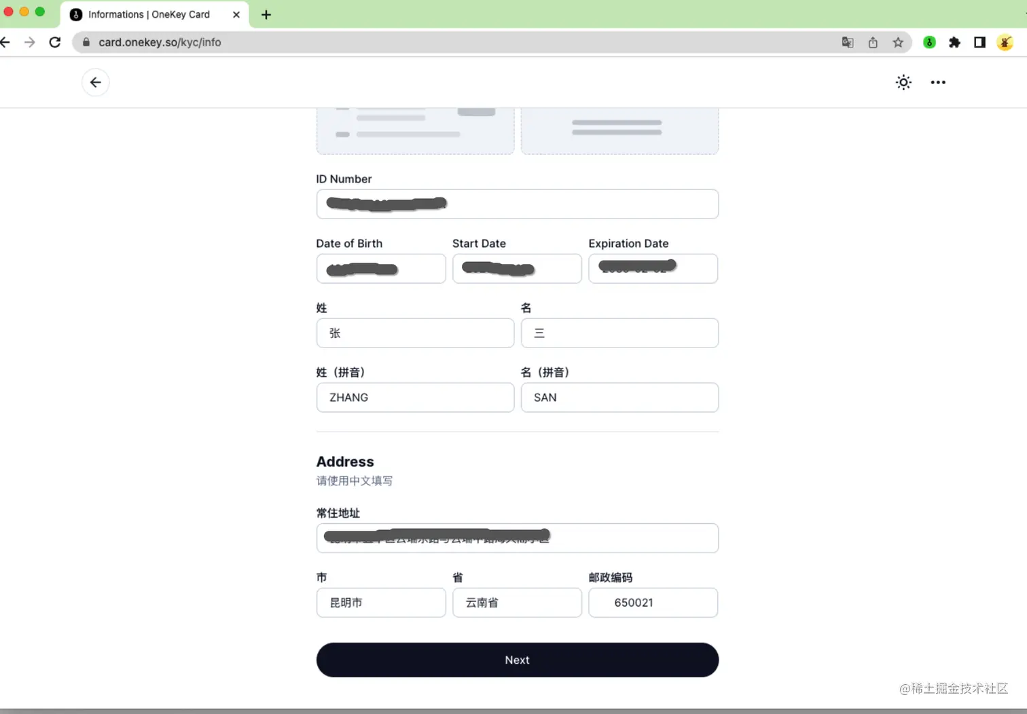Click the share page icon in address bar
Viewport: 1027px width, 714px height.
click(x=873, y=42)
